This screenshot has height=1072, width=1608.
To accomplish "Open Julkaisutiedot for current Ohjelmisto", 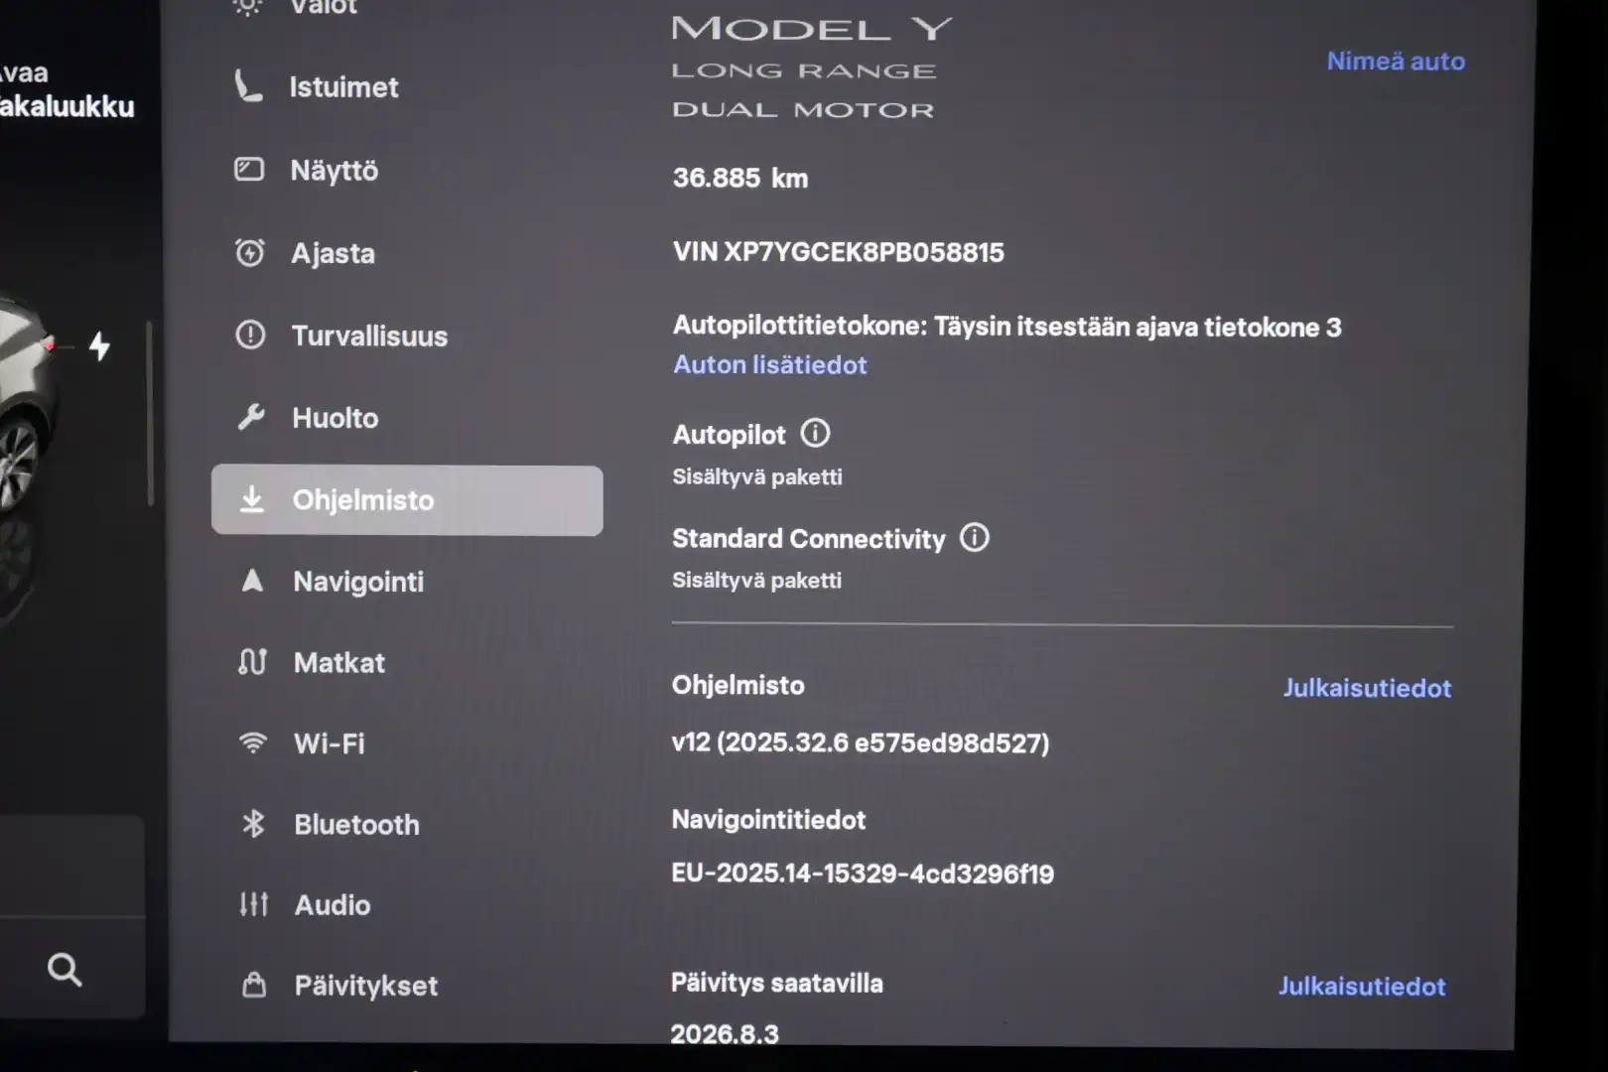I will click(x=1367, y=688).
